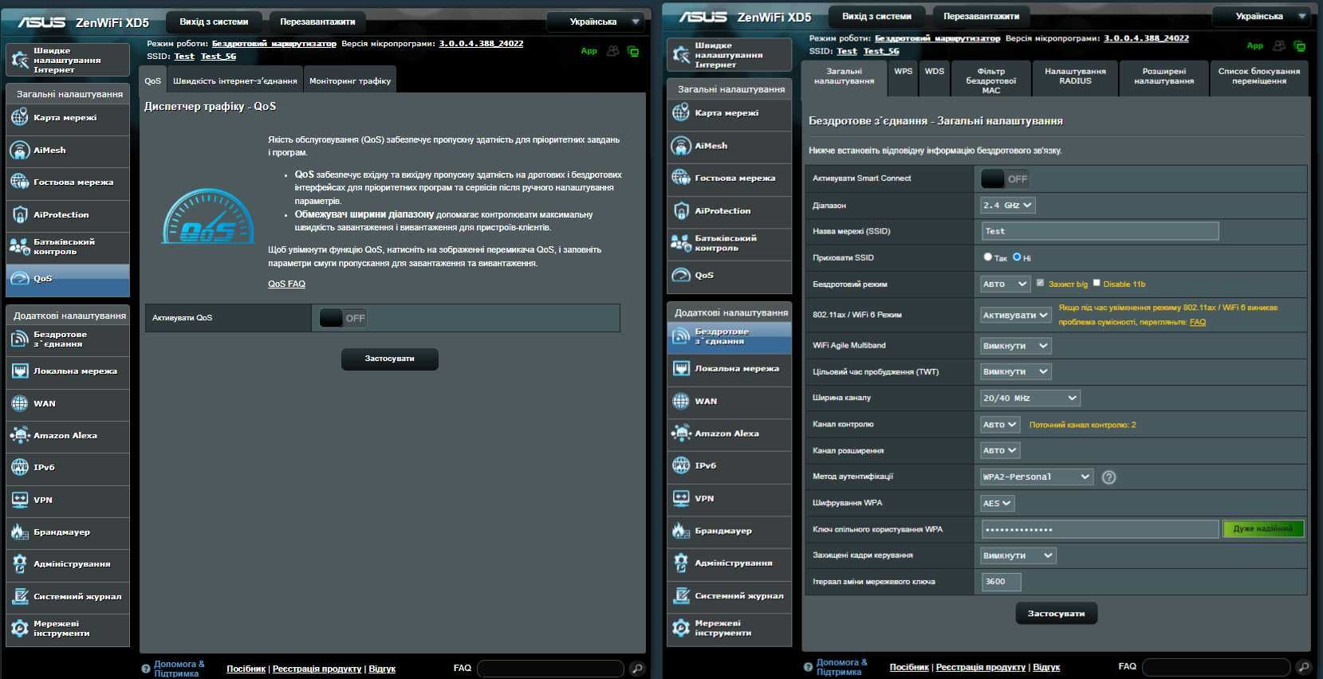Viewport: 1323px width, 679px height.
Task: Click network status icon in right window header
Action: click(1299, 46)
